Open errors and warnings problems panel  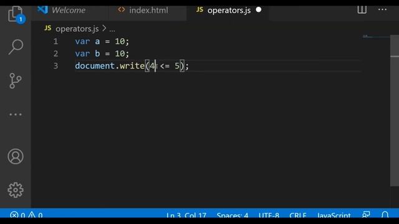click(26, 215)
